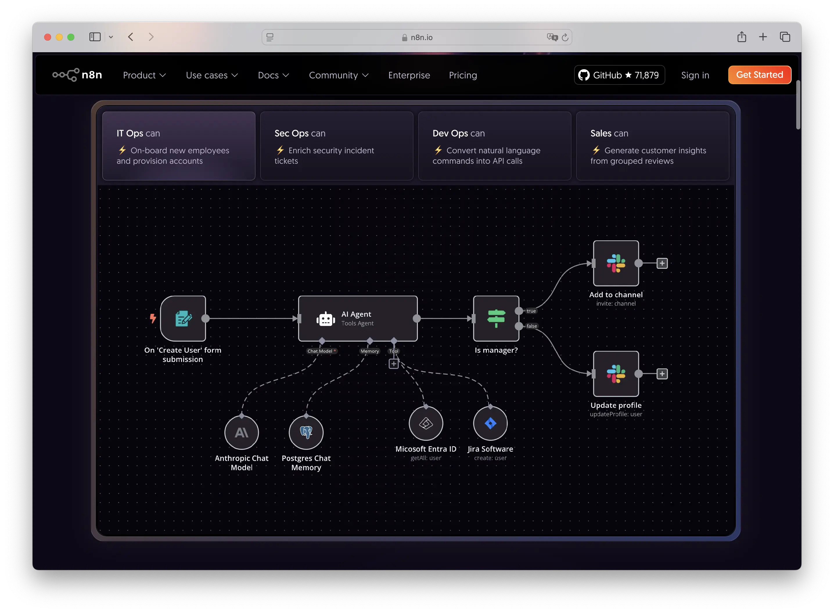This screenshot has height=613, width=834.
Task: Select the 'Create User' form submission trigger
Action: (x=183, y=318)
